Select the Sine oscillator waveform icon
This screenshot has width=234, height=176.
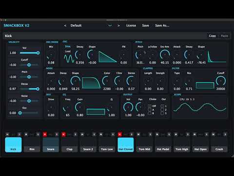click(69, 59)
